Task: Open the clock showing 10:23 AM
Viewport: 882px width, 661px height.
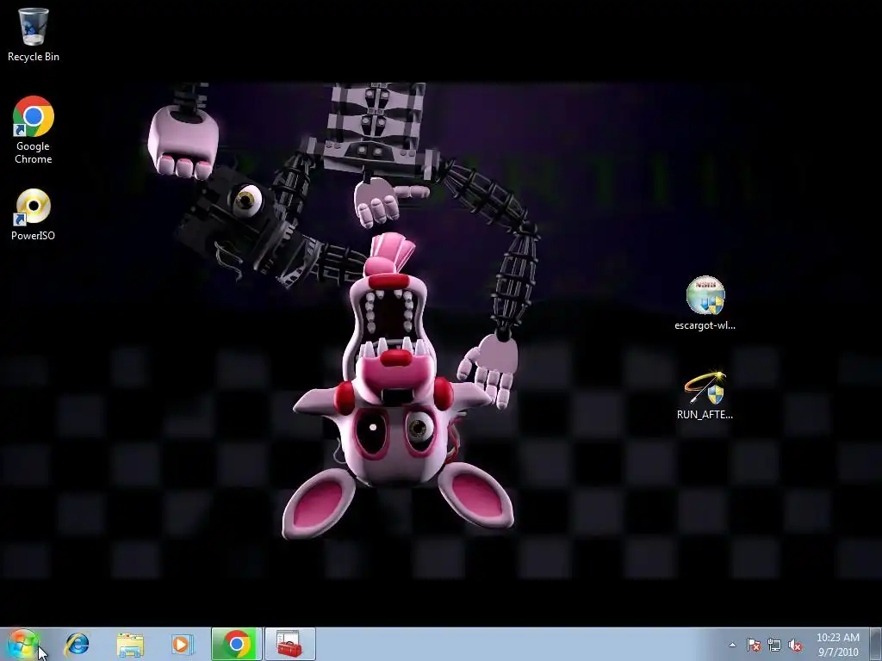Action: point(837,638)
